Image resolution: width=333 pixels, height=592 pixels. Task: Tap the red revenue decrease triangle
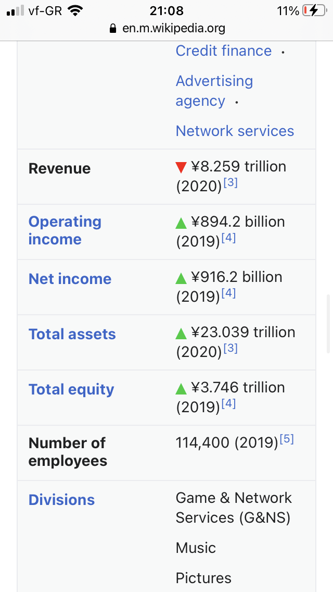(181, 167)
